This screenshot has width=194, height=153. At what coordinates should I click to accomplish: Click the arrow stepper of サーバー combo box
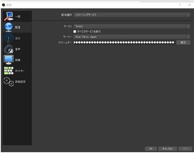188,37
